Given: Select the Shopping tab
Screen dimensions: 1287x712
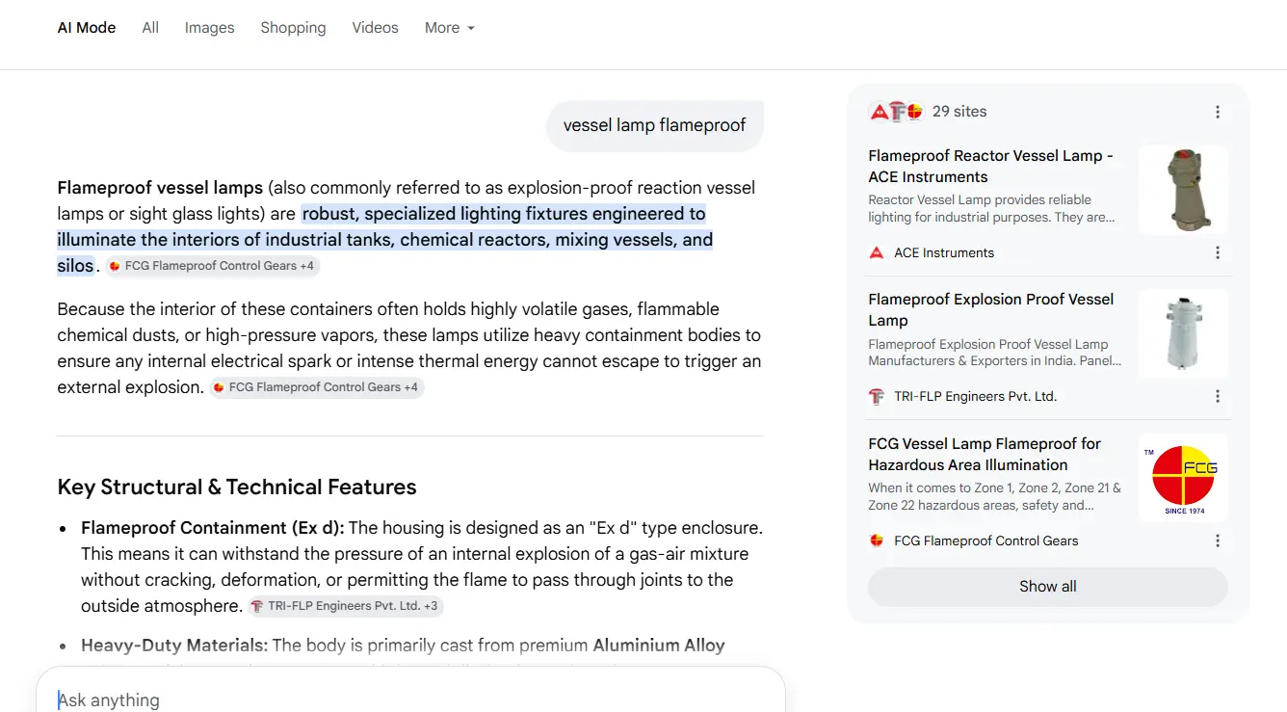Looking at the screenshot, I should [293, 28].
